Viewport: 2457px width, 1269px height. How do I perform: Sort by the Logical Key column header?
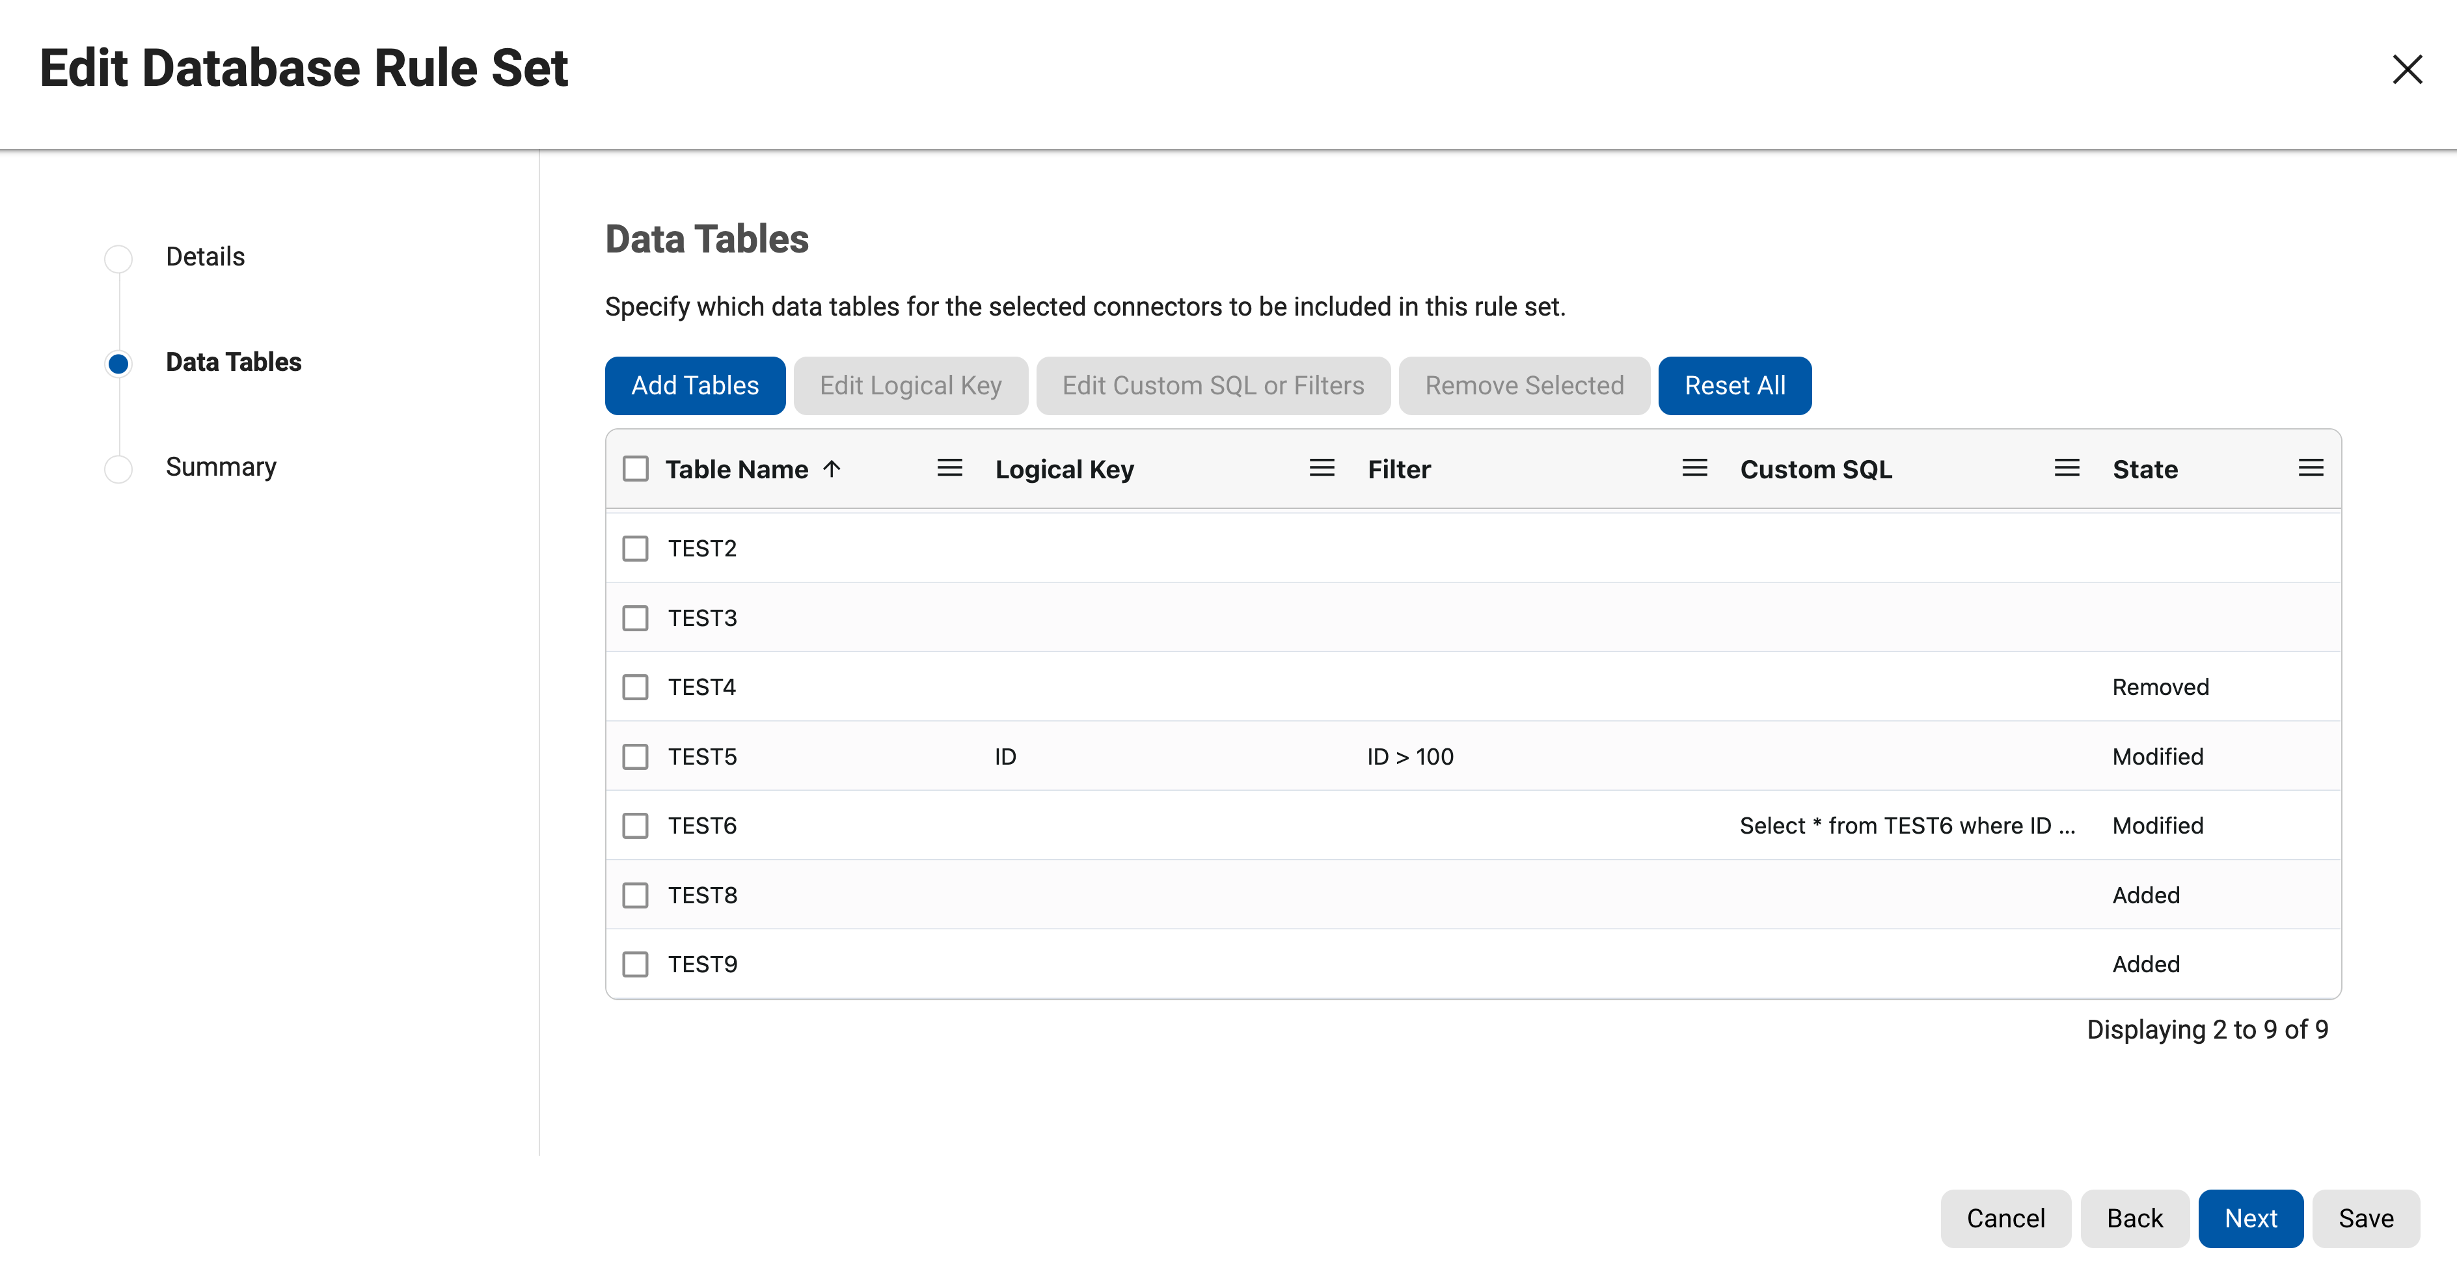[x=1063, y=469]
